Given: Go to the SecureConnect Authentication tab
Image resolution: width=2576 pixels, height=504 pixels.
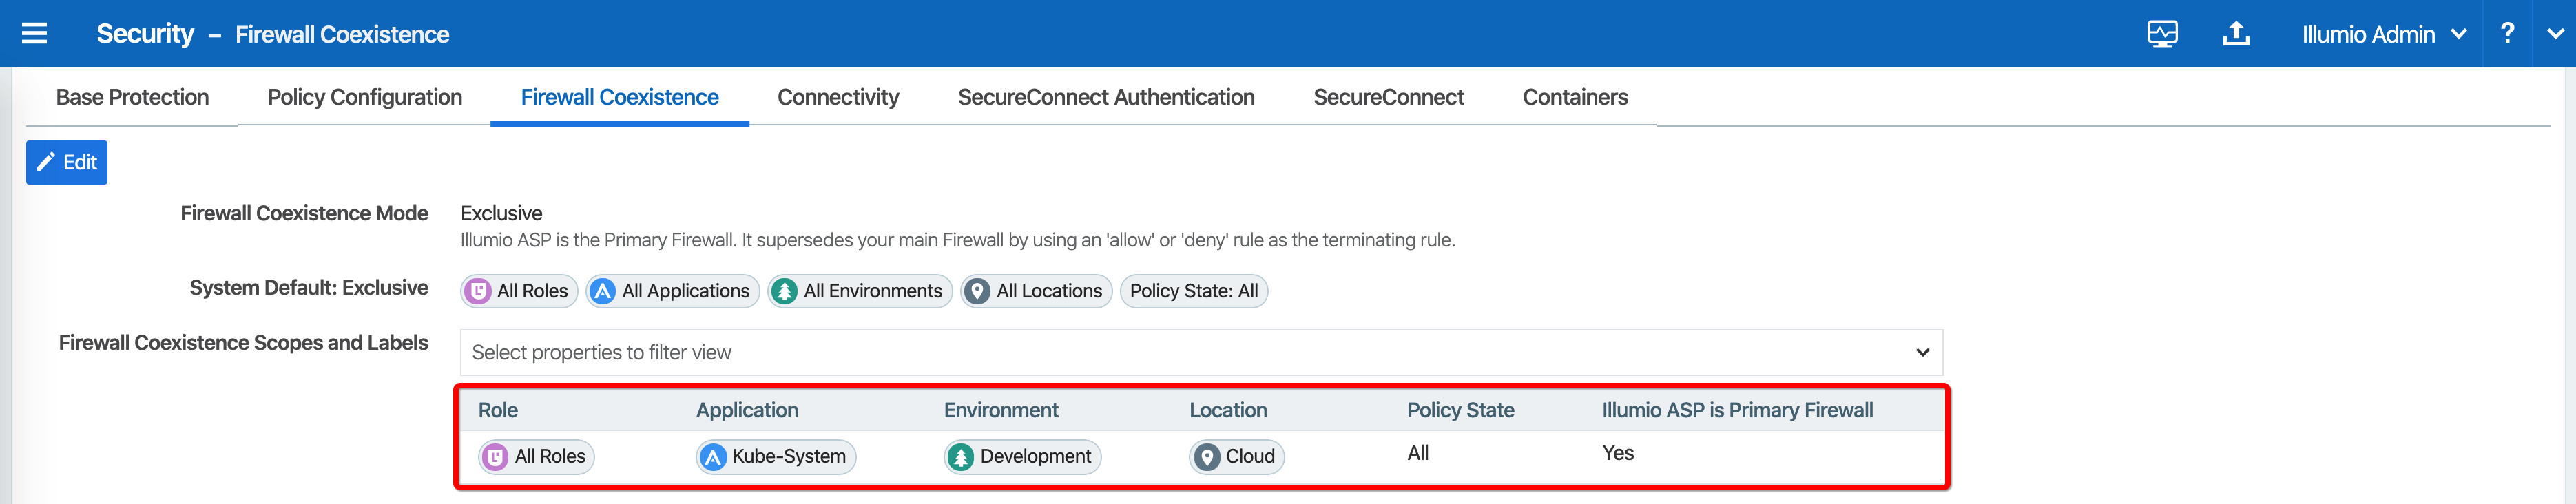Looking at the screenshot, I should pos(1105,97).
